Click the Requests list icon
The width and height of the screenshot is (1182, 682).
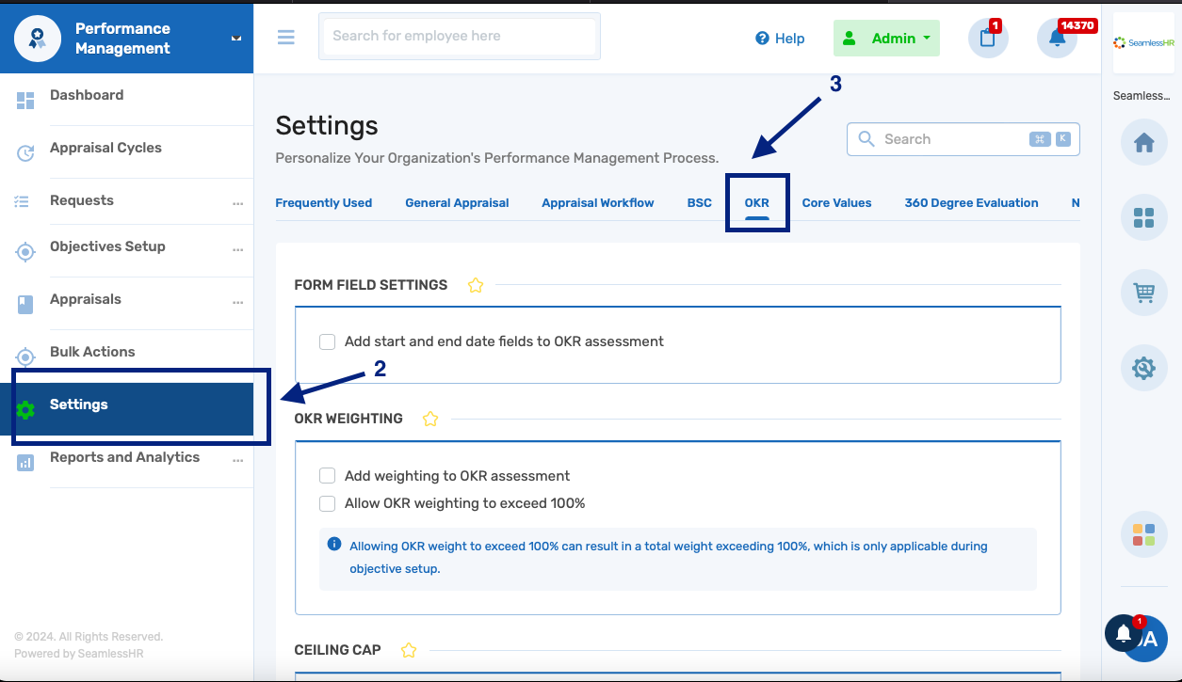(23, 201)
